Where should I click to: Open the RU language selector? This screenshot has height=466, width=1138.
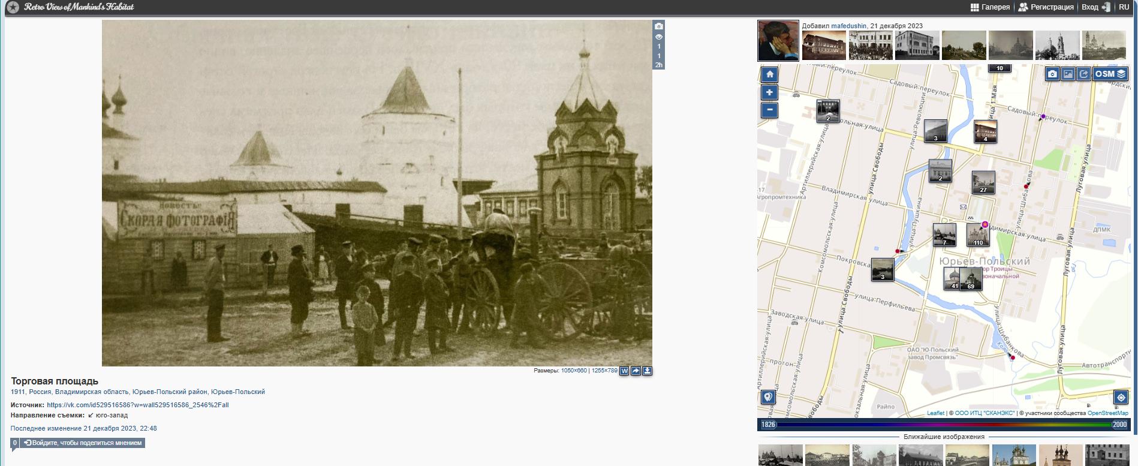point(1124,7)
